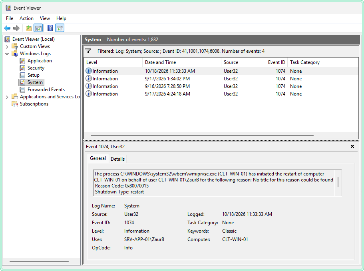Click the console tree horizontal scrollbar
The height and width of the screenshot is (271, 364).
tap(39, 261)
